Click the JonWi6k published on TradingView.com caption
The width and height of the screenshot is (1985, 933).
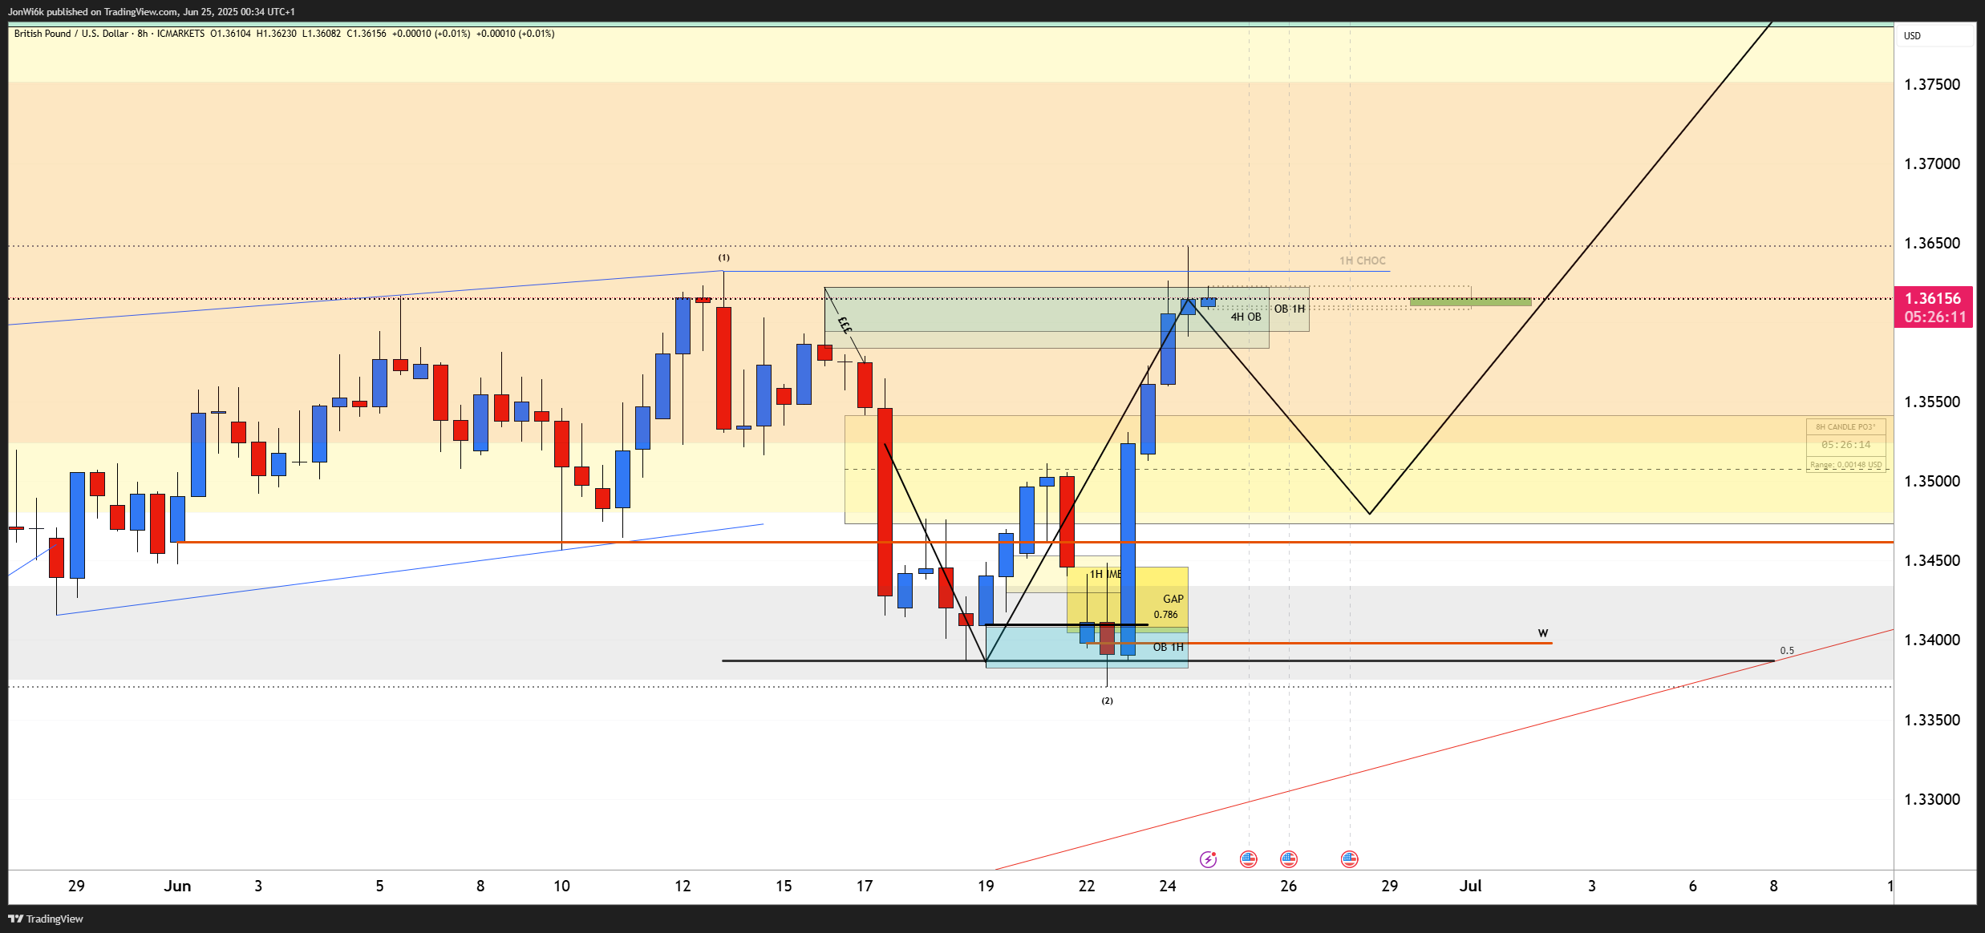pos(152,12)
